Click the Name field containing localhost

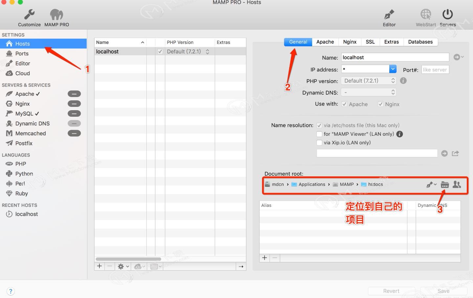tap(395, 57)
